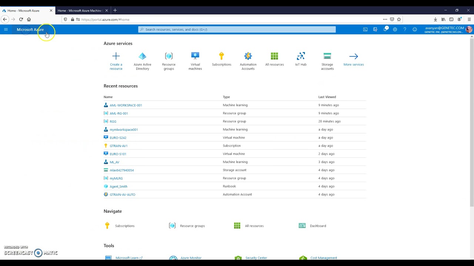Viewport: 474px width, 266px height.
Task: Show notifications bell in the portal header
Action: click(385, 30)
